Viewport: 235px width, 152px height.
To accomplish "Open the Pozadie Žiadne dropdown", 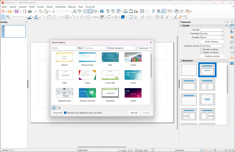I will (x=212, y=37).
